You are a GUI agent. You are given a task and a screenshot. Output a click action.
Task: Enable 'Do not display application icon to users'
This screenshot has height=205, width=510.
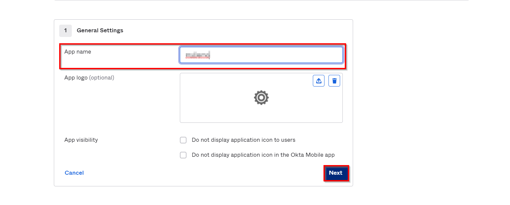click(183, 140)
